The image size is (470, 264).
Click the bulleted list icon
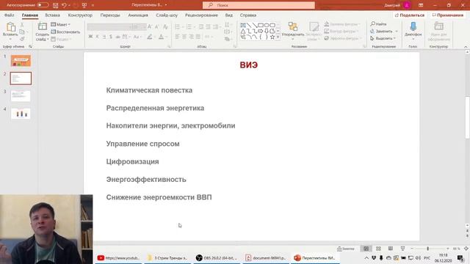click(x=177, y=27)
